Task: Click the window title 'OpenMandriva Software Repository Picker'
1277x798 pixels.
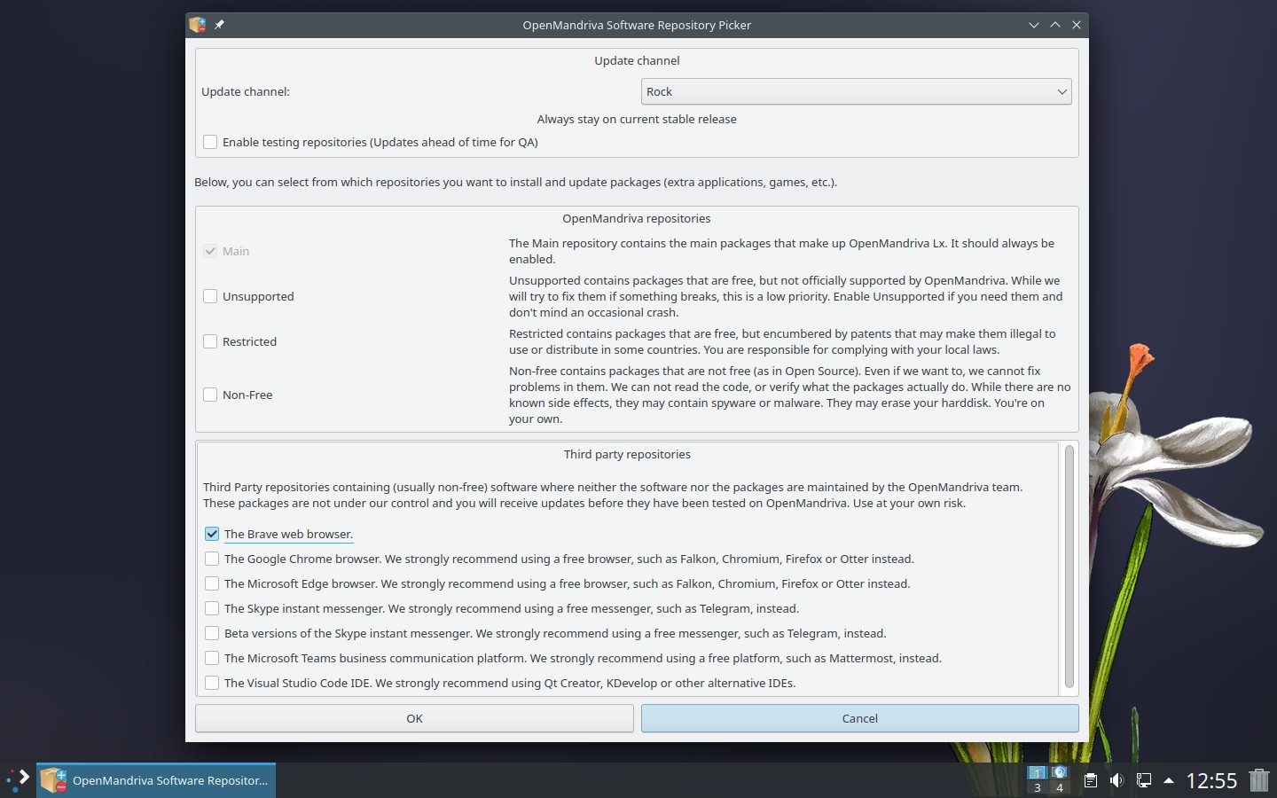Action: point(637,25)
